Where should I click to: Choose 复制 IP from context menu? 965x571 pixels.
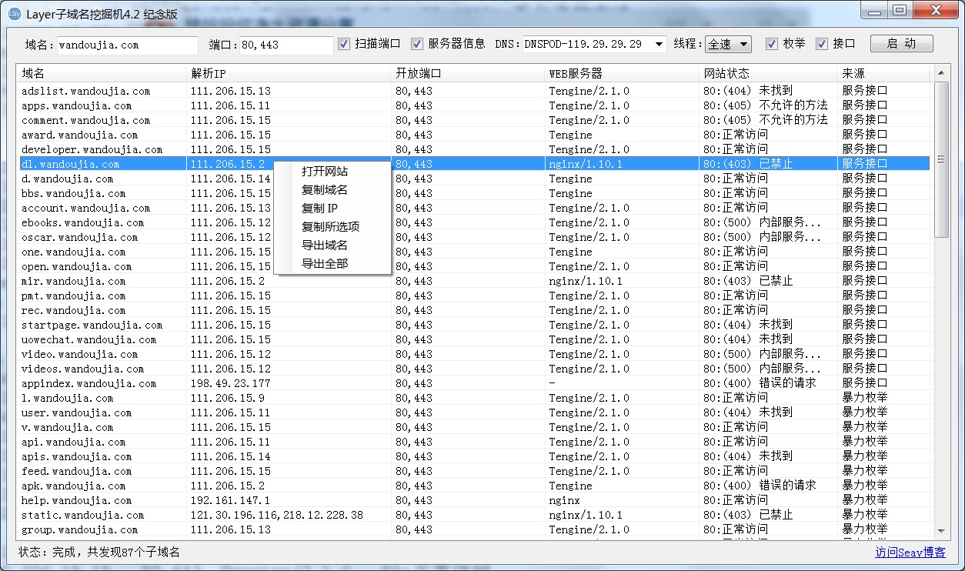click(x=332, y=209)
